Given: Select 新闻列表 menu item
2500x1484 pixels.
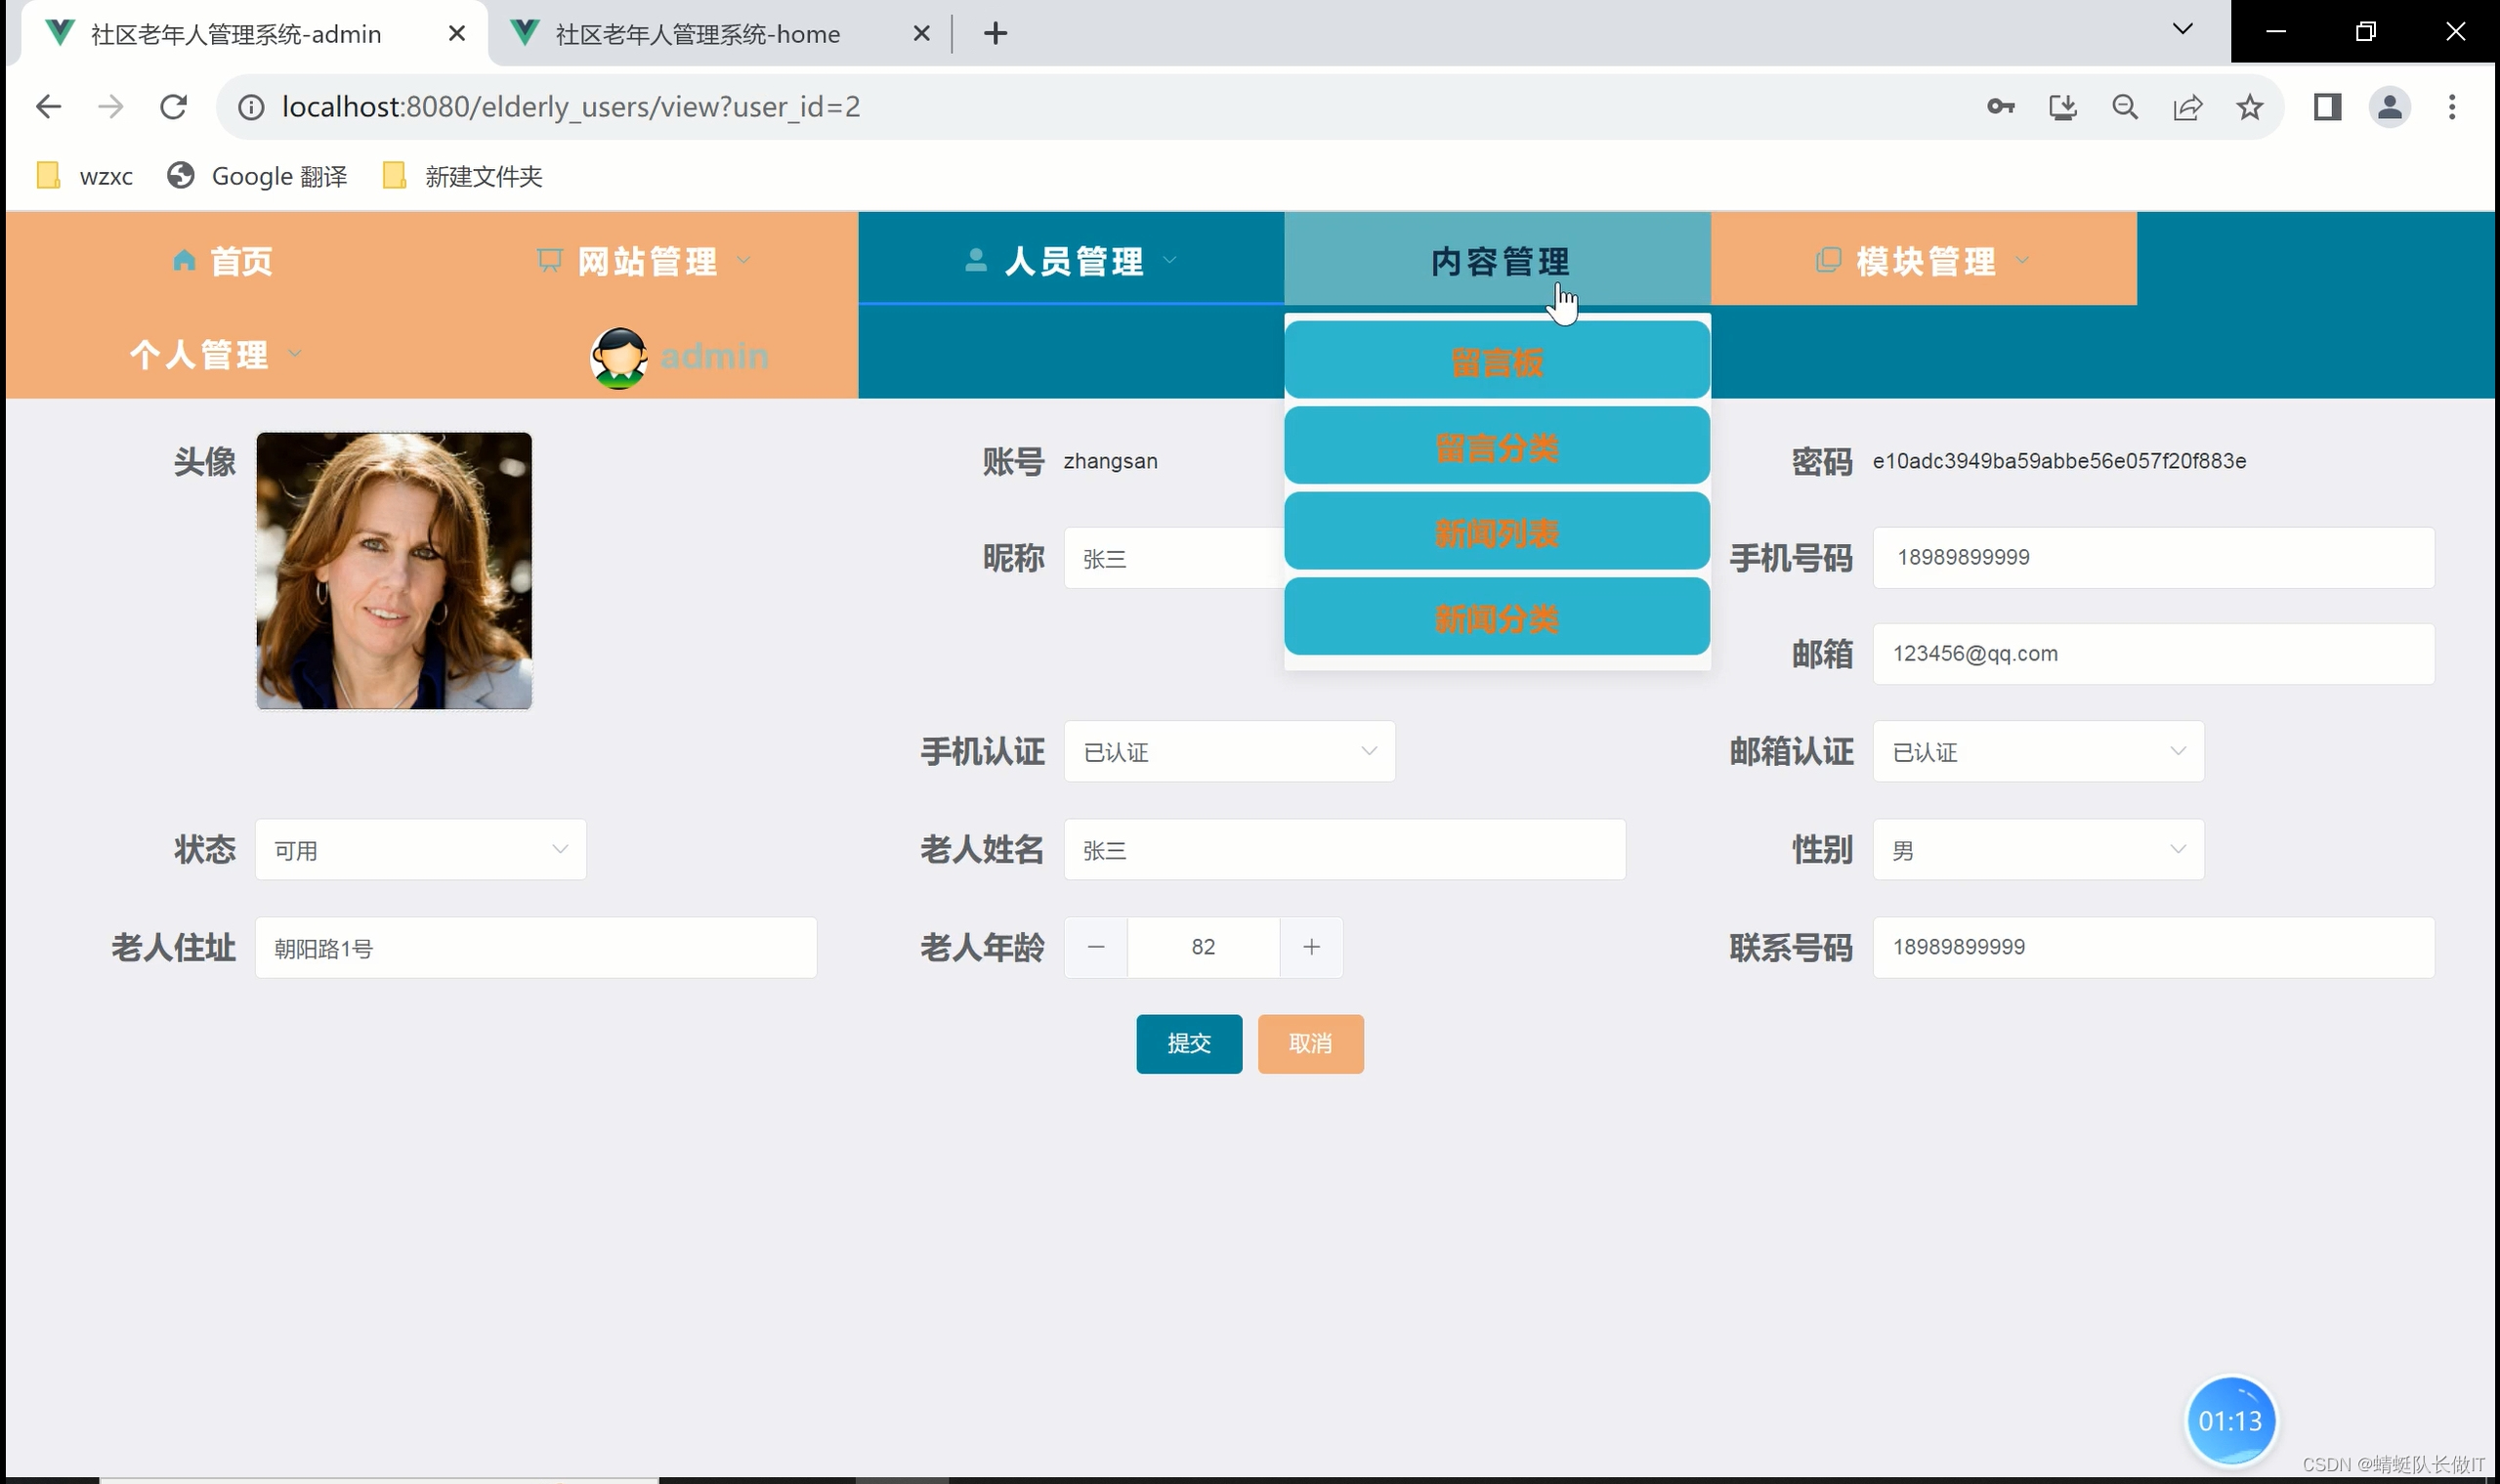Looking at the screenshot, I should point(1496,532).
